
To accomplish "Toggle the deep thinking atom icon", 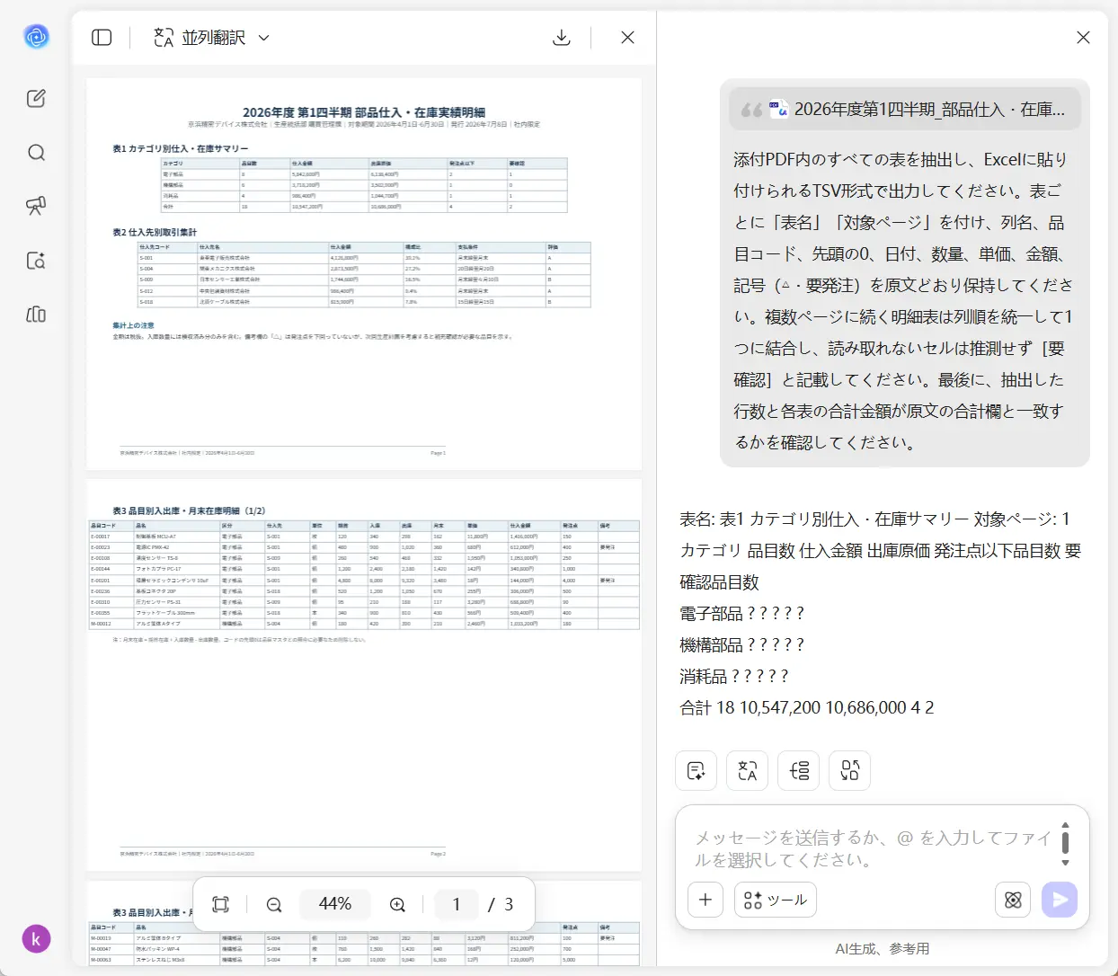I will tap(1013, 900).
